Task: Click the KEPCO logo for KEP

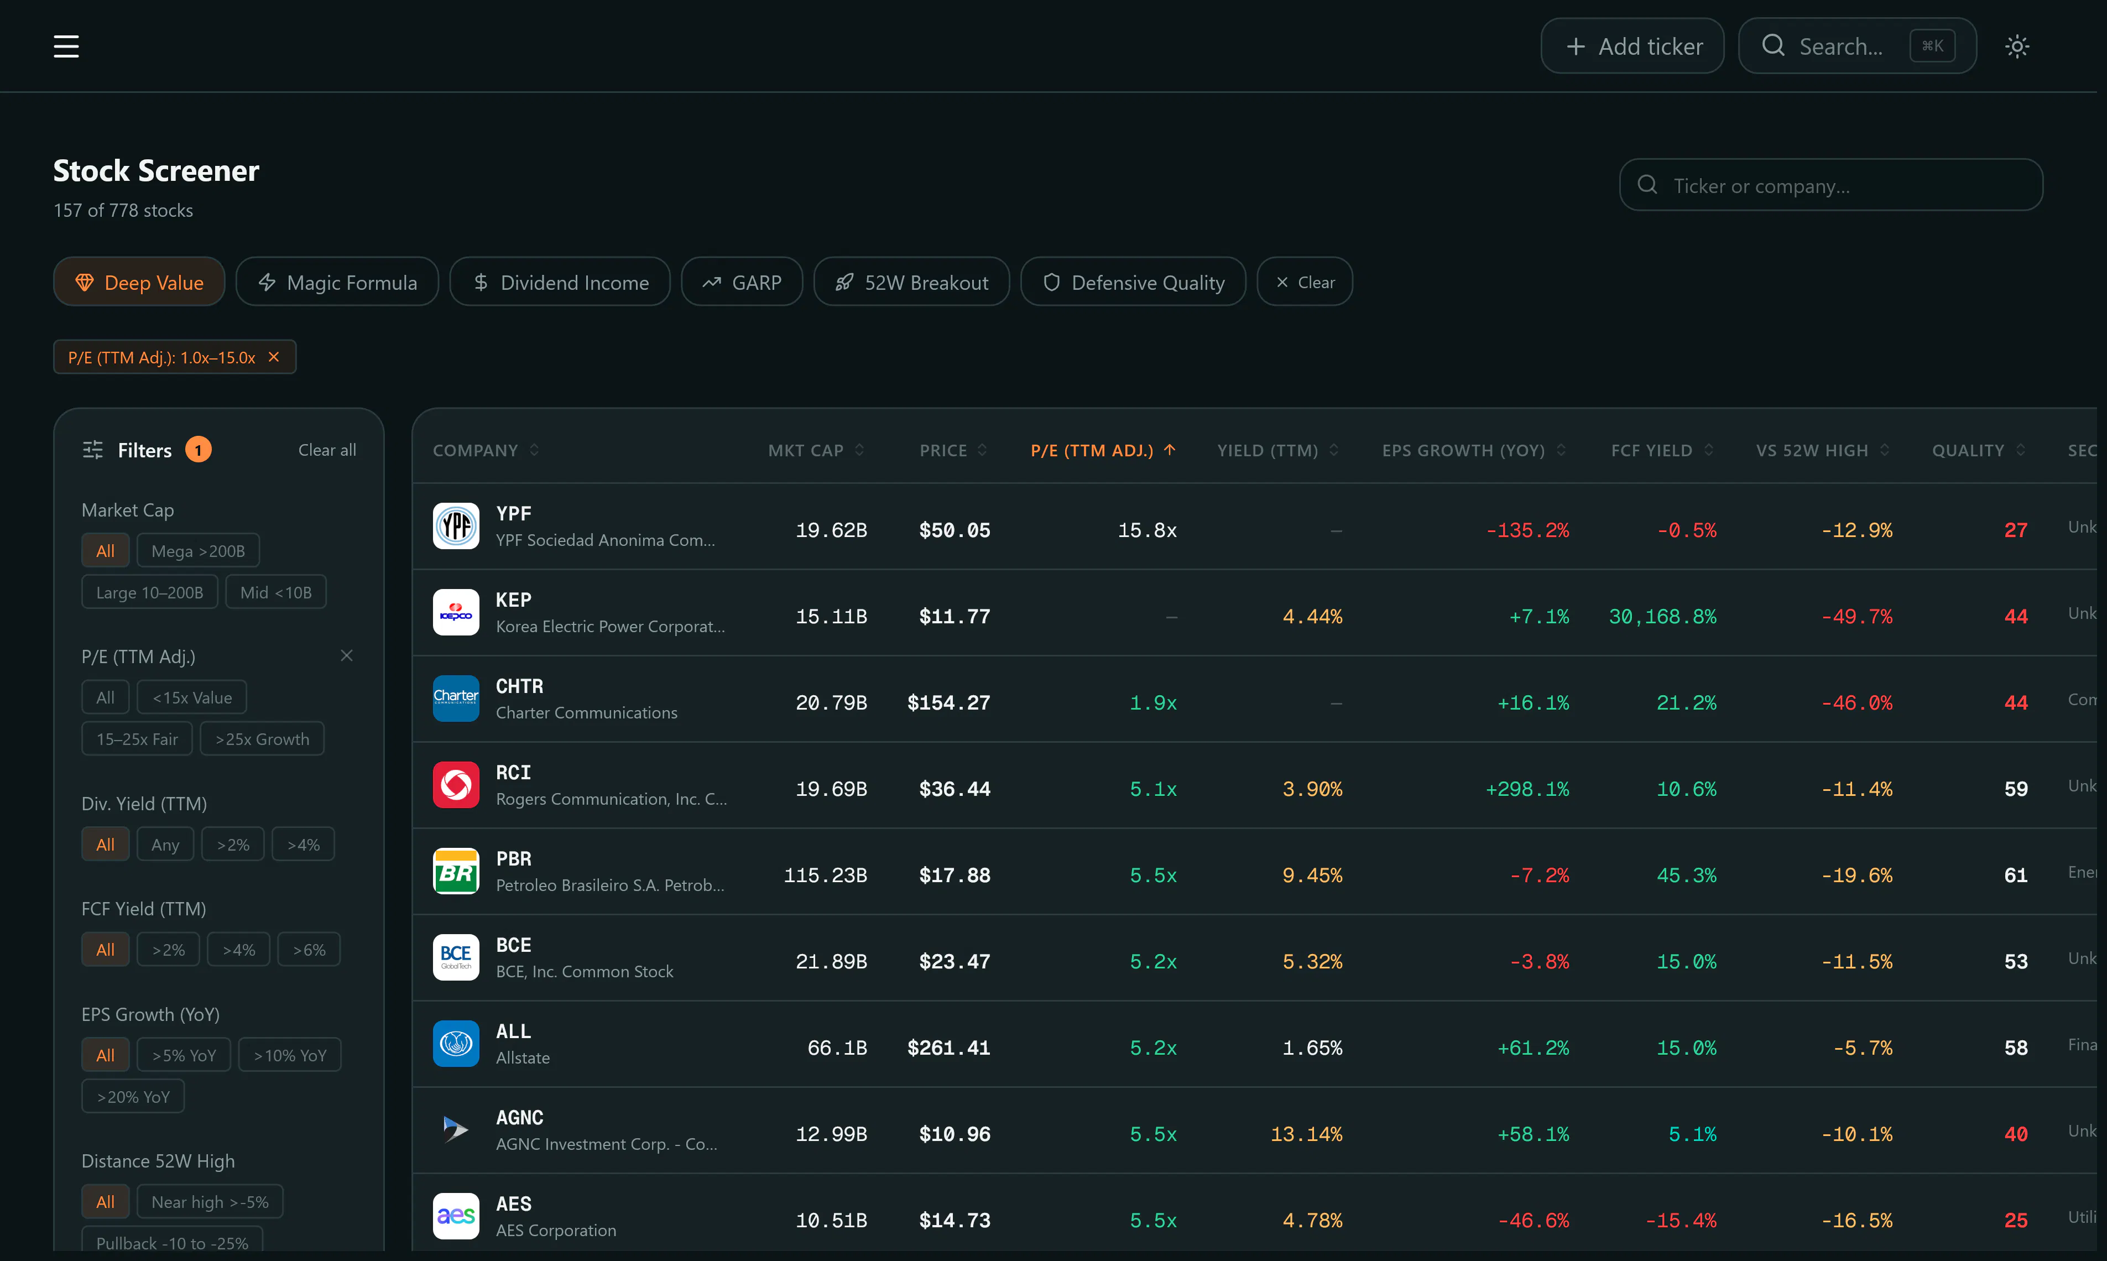Action: tap(456, 613)
